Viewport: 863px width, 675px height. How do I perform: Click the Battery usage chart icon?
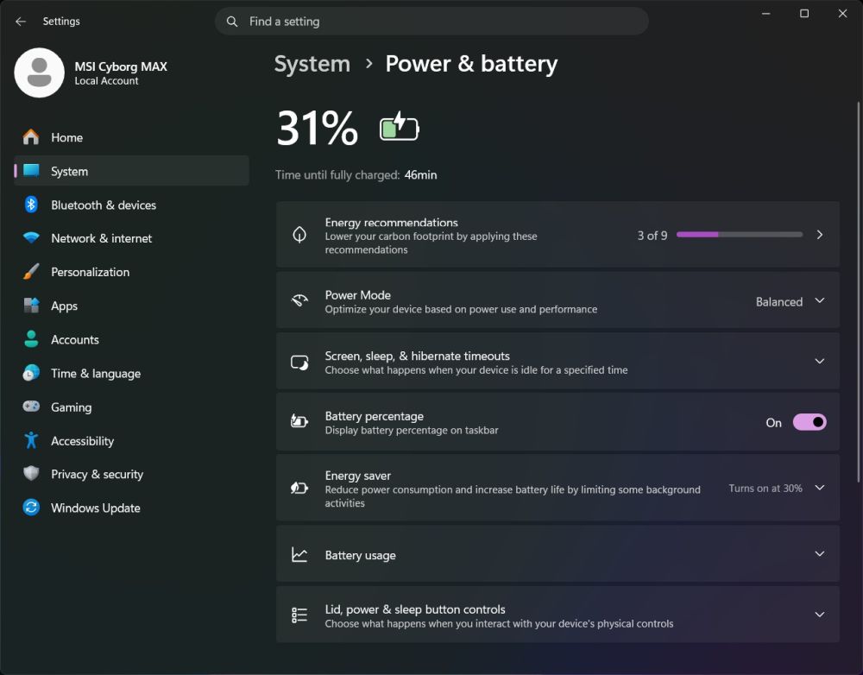(x=299, y=554)
